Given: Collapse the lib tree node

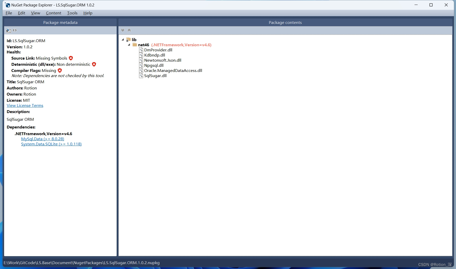Looking at the screenshot, I should click(x=123, y=40).
